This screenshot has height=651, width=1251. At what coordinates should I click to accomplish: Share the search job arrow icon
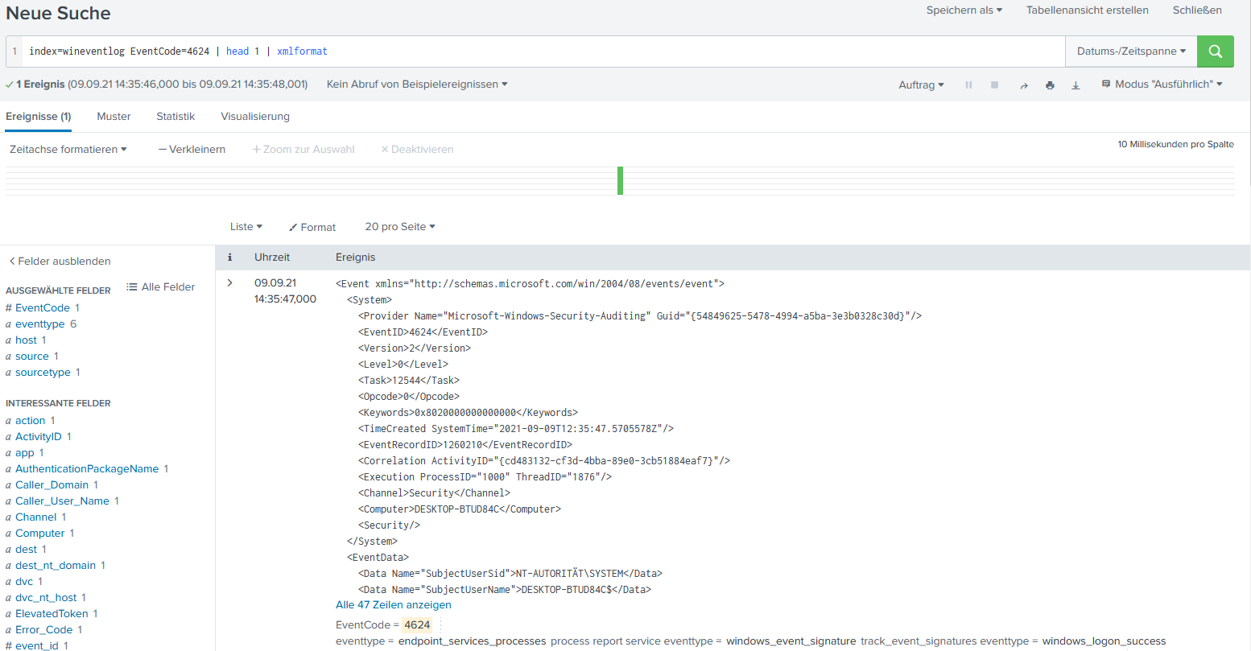coord(1024,84)
